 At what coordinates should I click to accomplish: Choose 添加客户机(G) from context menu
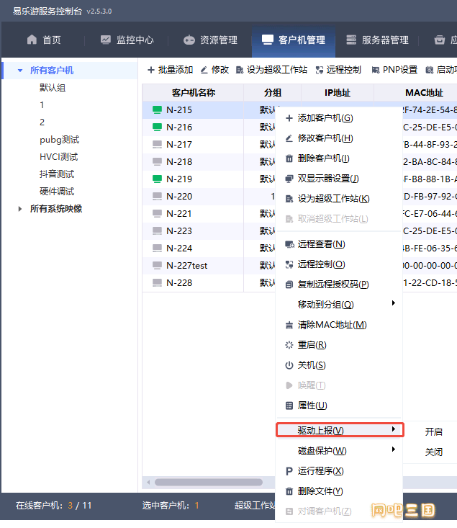click(x=339, y=118)
